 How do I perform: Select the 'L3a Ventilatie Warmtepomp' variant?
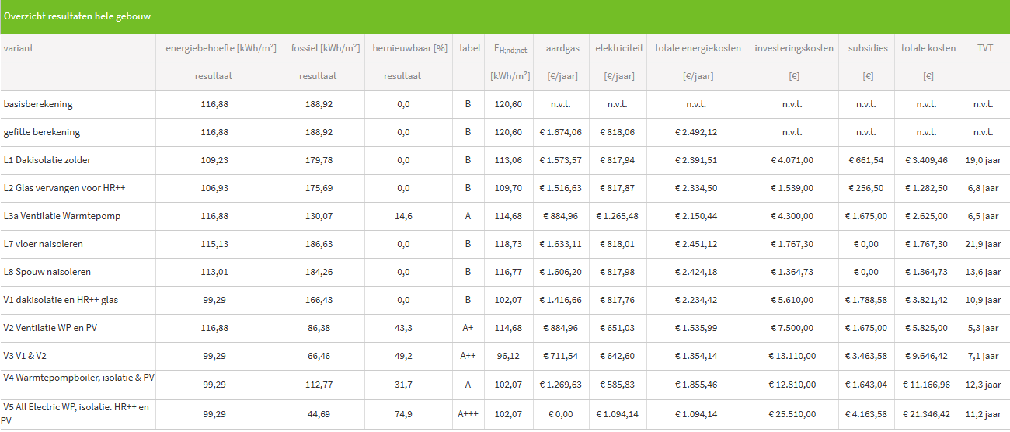(x=62, y=216)
